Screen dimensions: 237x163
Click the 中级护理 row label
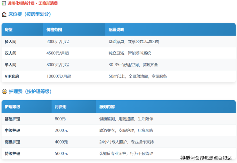[x=12, y=130]
